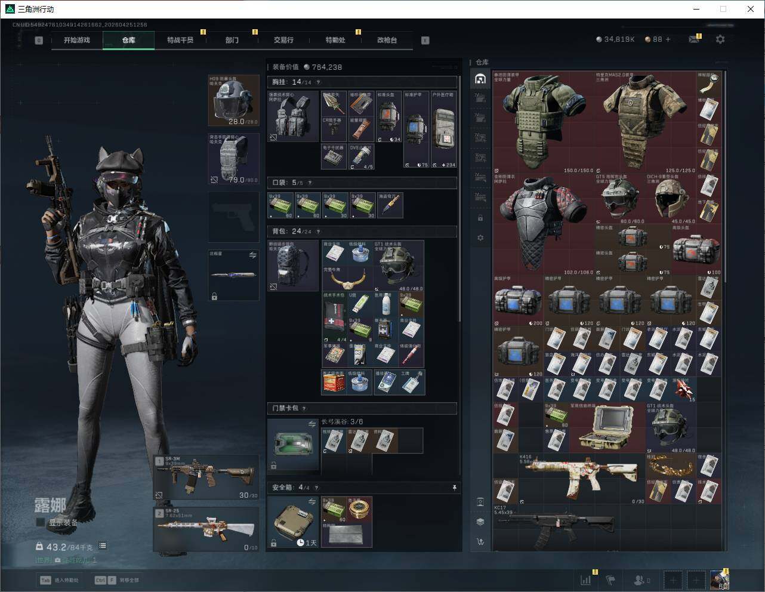765x592 pixels.
Task: Show help for 口袋 capacity
Action: 310,183
